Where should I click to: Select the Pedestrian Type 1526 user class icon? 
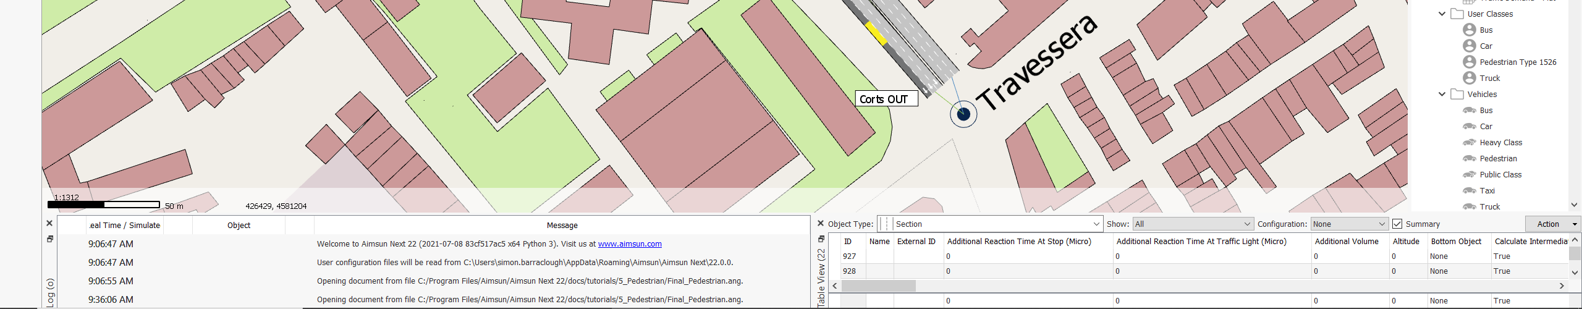1470,62
